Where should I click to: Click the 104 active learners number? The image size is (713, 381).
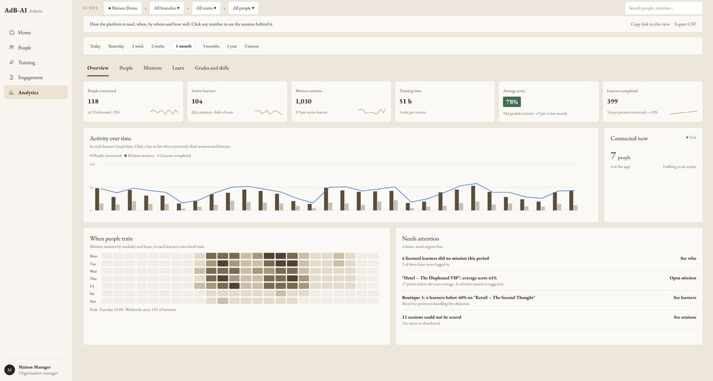coord(197,102)
